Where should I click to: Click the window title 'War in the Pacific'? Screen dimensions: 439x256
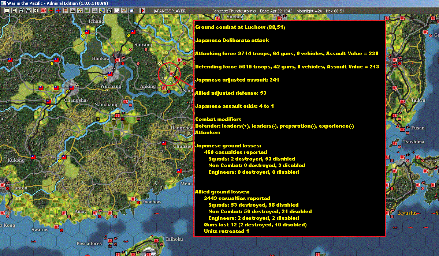tap(58, 3)
